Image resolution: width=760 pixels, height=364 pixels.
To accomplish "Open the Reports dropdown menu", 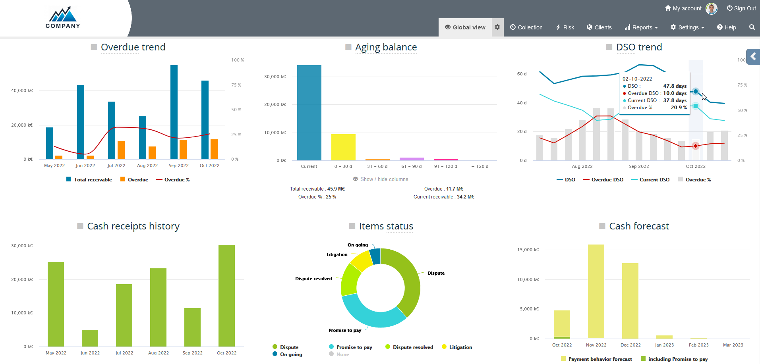I will click(x=641, y=27).
